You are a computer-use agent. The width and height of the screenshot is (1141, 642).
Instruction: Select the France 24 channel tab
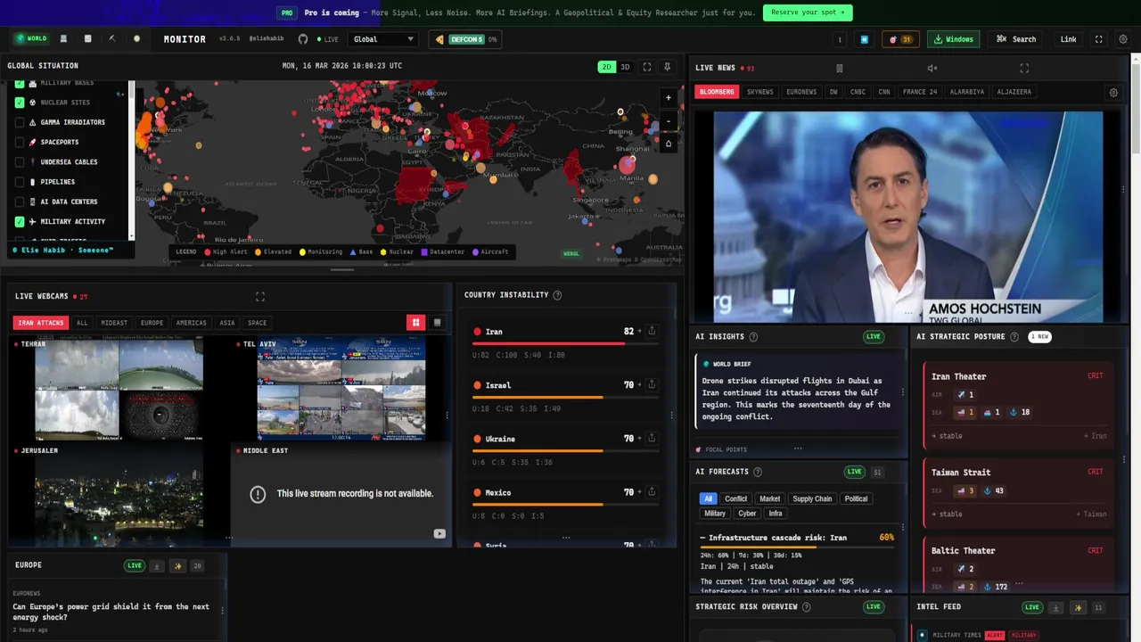920,92
